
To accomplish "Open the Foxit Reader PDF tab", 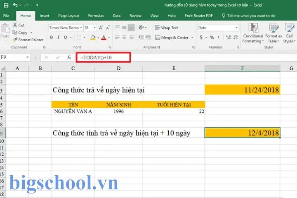I will tap(199, 16).
